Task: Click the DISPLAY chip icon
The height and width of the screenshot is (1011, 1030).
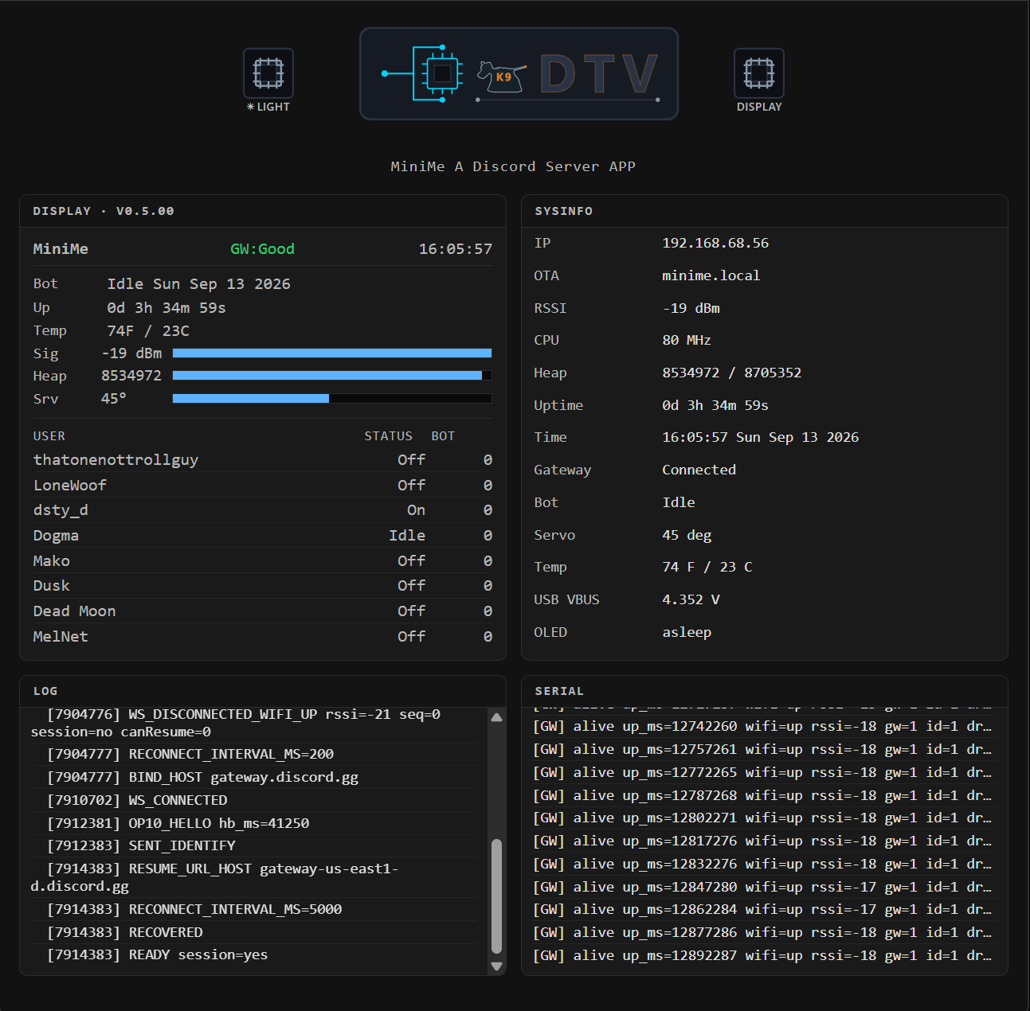Action: pos(759,73)
